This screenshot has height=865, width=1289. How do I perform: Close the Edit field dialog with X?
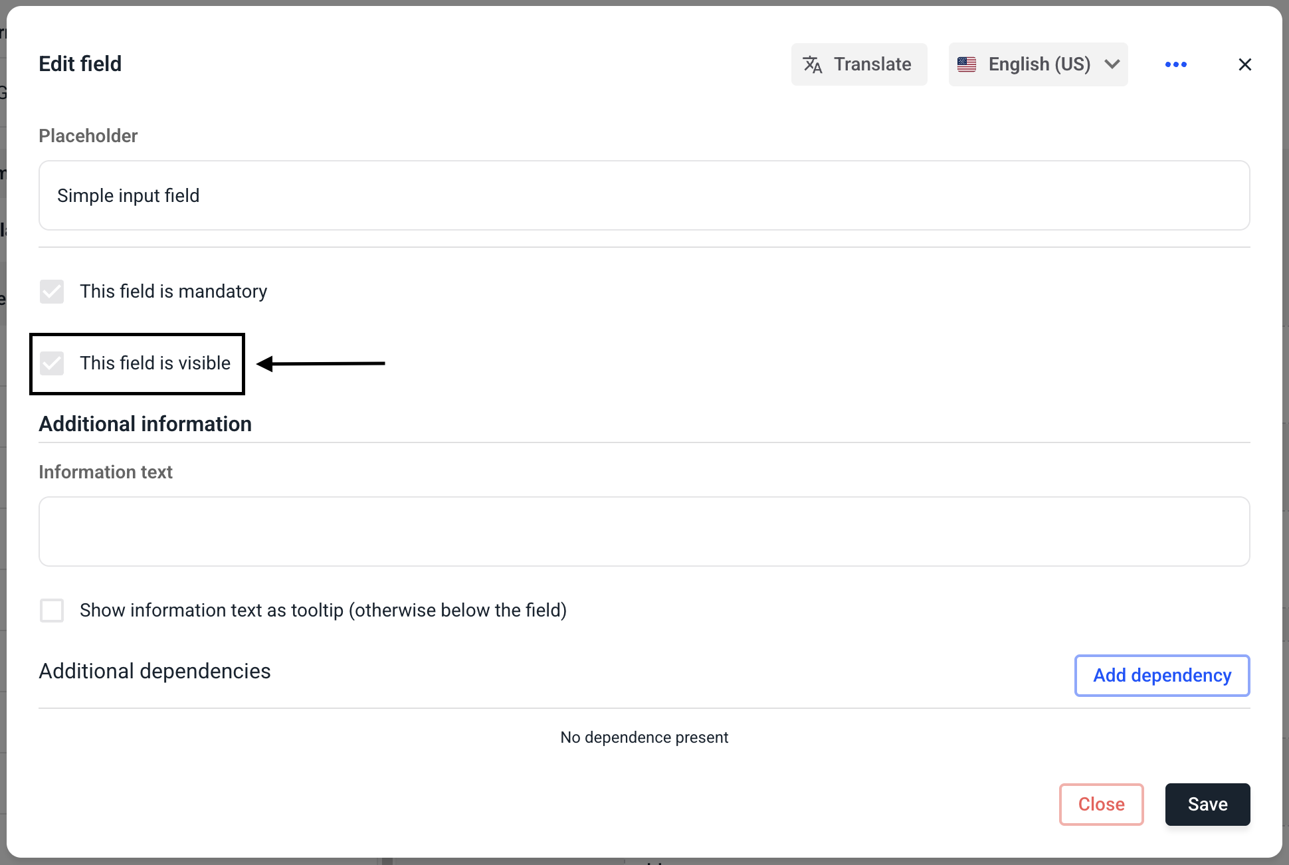point(1244,64)
